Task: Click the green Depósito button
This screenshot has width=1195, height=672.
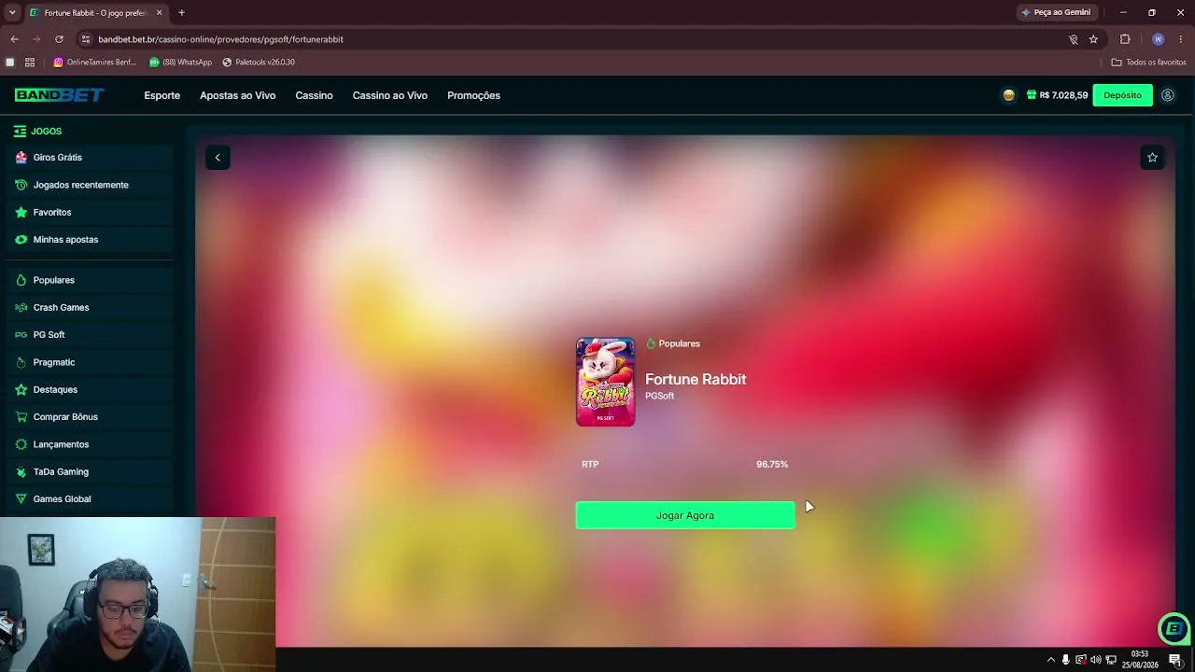Action: point(1122,95)
